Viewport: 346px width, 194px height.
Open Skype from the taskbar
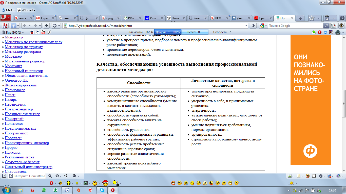(102, 190)
